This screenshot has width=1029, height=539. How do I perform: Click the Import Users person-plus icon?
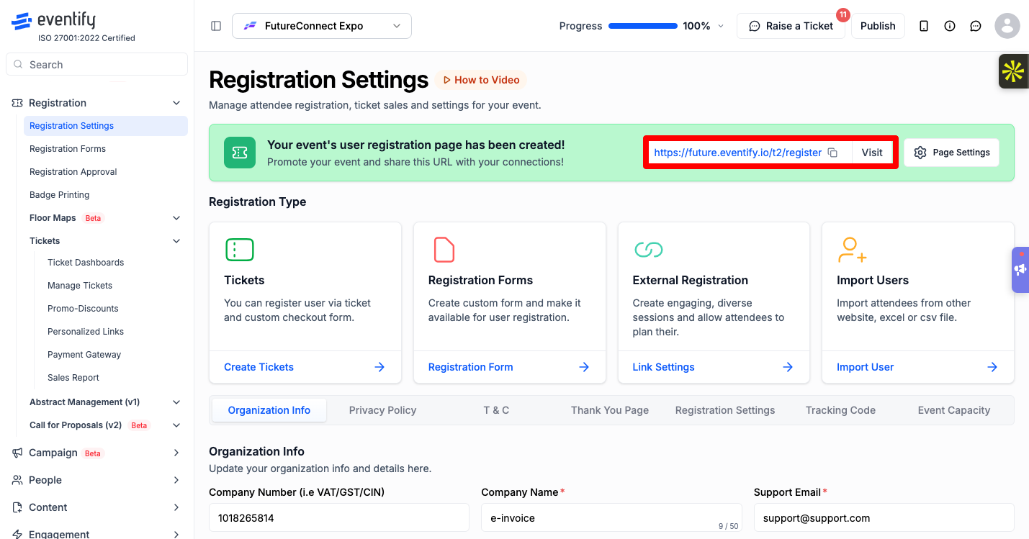(852, 250)
